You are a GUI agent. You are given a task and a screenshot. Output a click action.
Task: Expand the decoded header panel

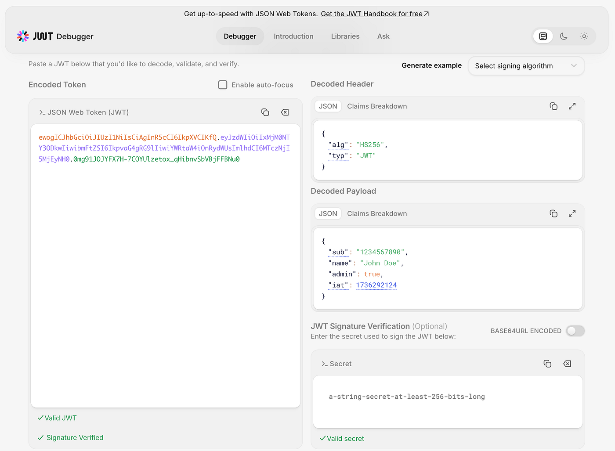coord(572,106)
